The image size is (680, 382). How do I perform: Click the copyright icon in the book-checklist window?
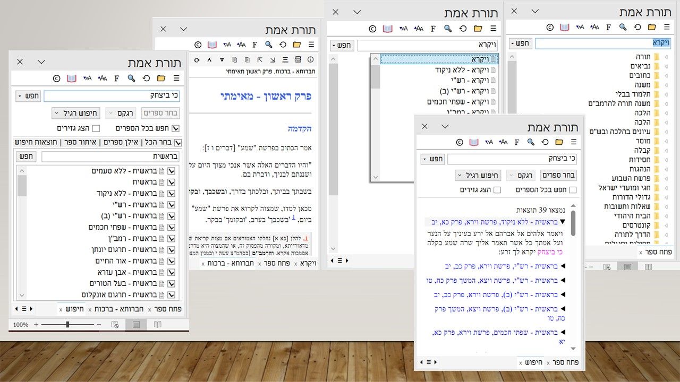pos(56,79)
